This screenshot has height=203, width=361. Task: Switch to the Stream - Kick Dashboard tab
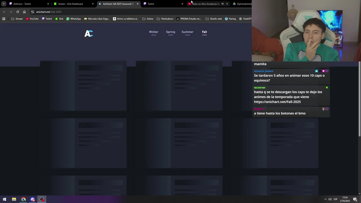73,4
